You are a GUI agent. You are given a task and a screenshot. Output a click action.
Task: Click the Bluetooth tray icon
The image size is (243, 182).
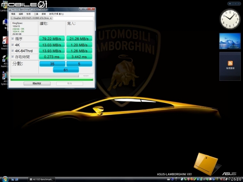[x=198, y=179]
